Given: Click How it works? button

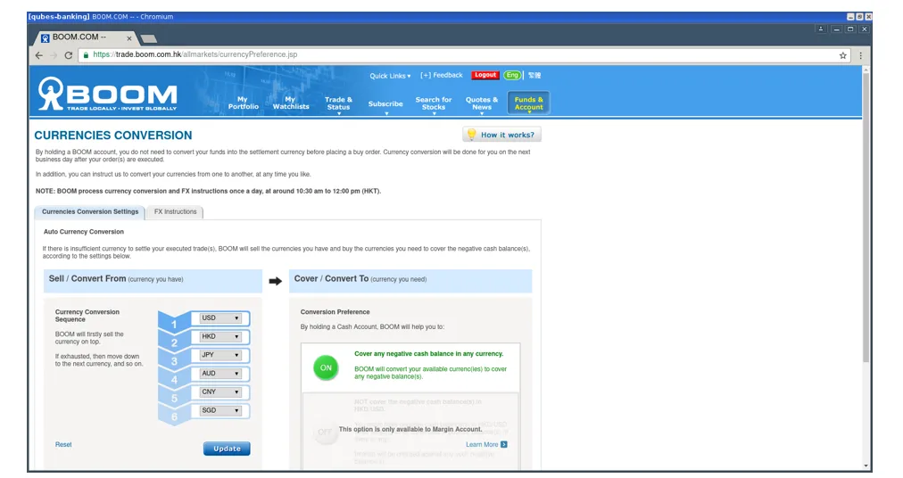Looking at the screenshot, I should [501, 135].
